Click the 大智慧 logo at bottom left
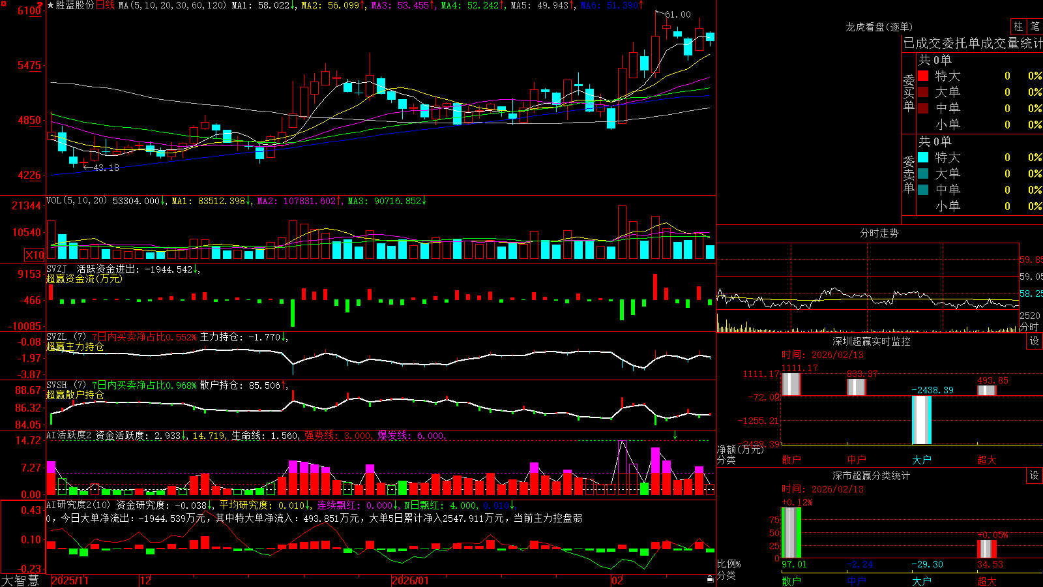 coord(20,580)
